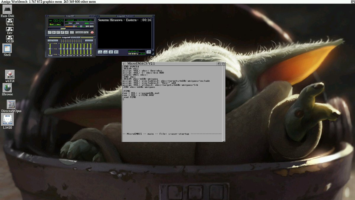Screen dimensions: 355x200
Task: Open the equalizer PRESETS menu
Action: point(89,41)
